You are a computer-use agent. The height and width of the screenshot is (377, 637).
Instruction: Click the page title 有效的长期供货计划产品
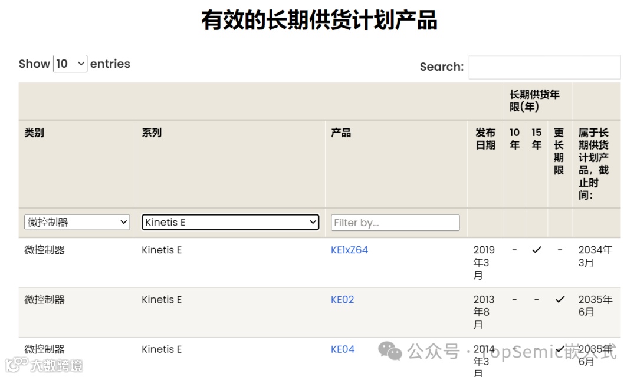coord(319,20)
